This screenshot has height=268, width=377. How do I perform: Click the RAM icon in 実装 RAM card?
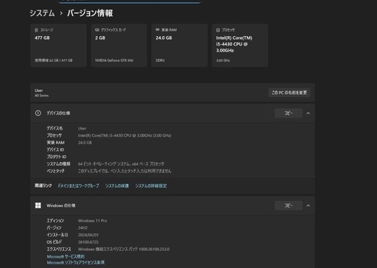pyautogui.click(x=158, y=29)
